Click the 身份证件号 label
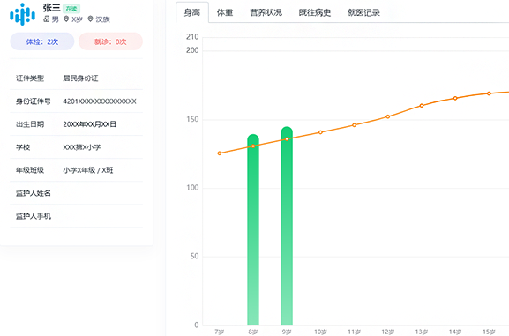The width and height of the screenshot is (509, 336). tap(34, 101)
